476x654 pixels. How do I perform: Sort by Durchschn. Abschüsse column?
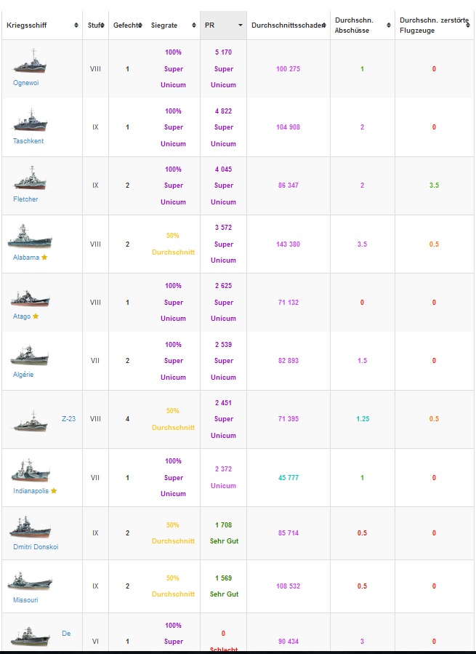coord(363,25)
